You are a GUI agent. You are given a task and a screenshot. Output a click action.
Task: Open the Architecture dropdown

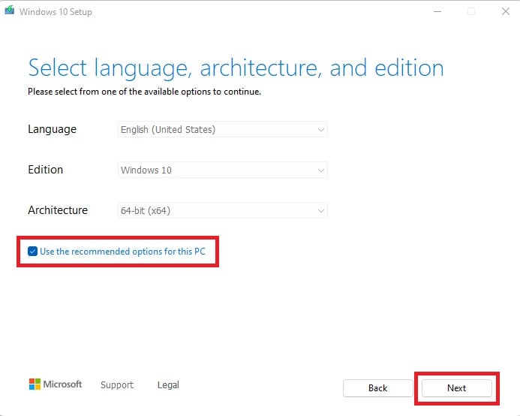coord(222,211)
